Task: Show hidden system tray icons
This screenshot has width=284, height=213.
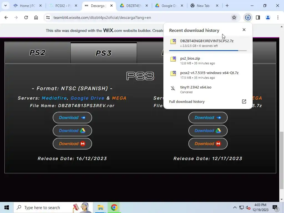Action: point(235,207)
